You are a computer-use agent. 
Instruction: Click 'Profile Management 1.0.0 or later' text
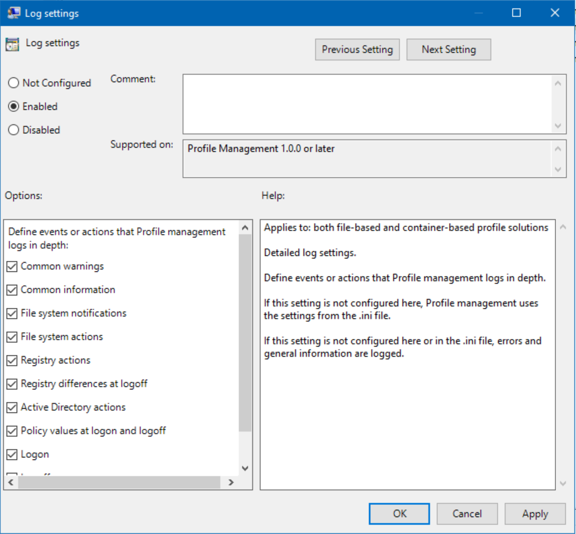(261, 148)
